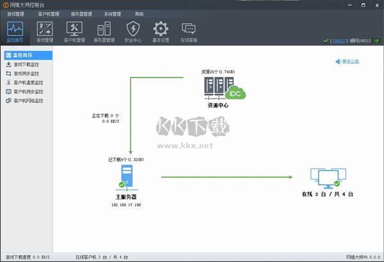This screenshot has height=262, width=384.
Task: Select 监控首页 in the left sidebar
Action: pos(28,55)
